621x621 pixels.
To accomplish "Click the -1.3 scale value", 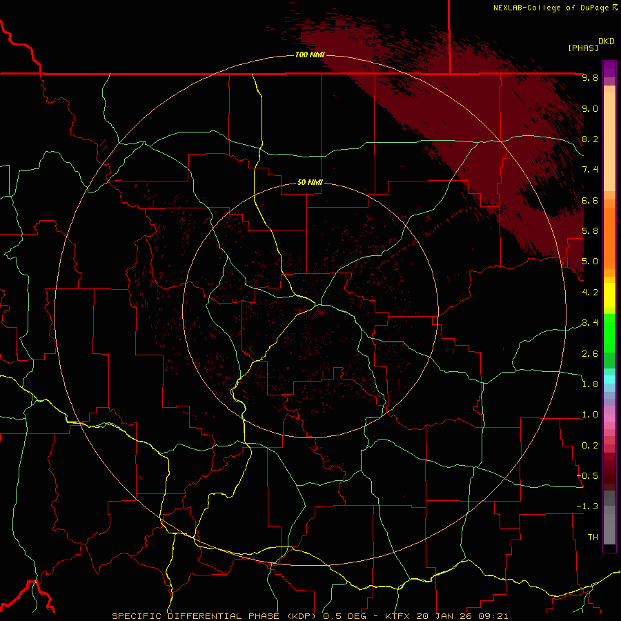I will click(x=587, y=506).
